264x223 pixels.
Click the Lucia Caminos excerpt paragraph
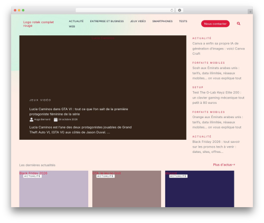click(x=80, y=130)
